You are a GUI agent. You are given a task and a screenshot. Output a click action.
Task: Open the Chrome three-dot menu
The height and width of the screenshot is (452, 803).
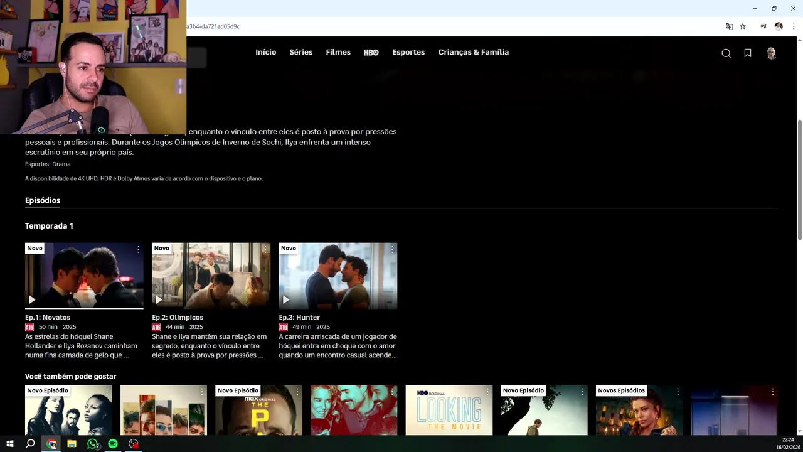point(794,26)
